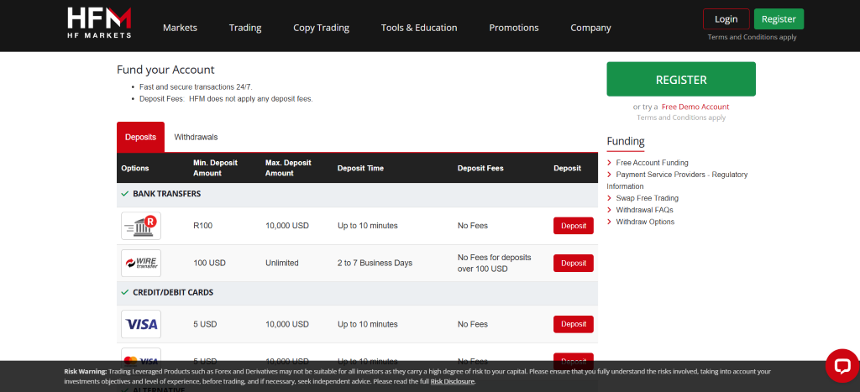Open the Free Demo Account link
Image resolution: width=860 pixels, height=392 pixels.
(695, 107)
